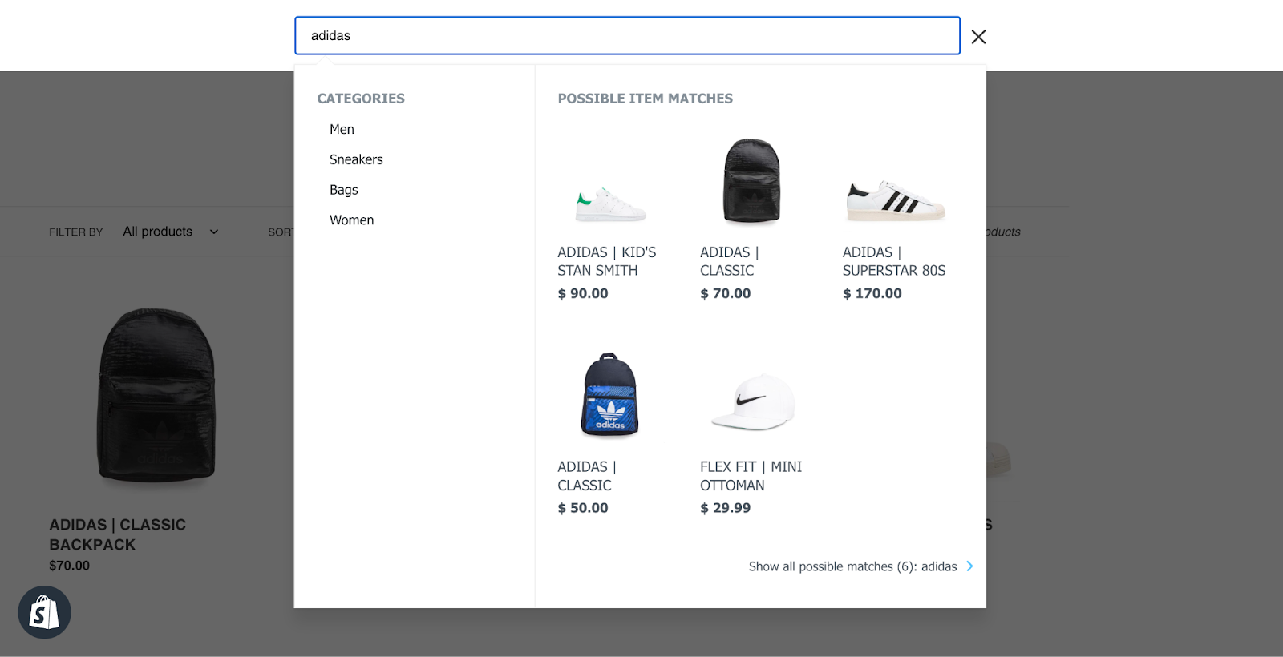Show all possible matches for adidas

[x=852, y=566]
